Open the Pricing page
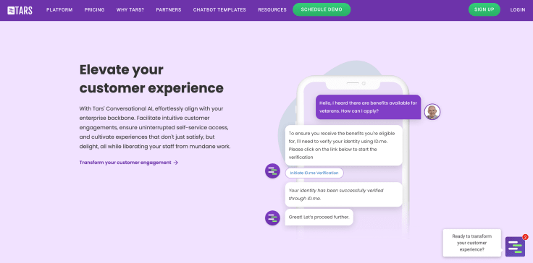The image size is (533, 263). [x=94, y=10]
